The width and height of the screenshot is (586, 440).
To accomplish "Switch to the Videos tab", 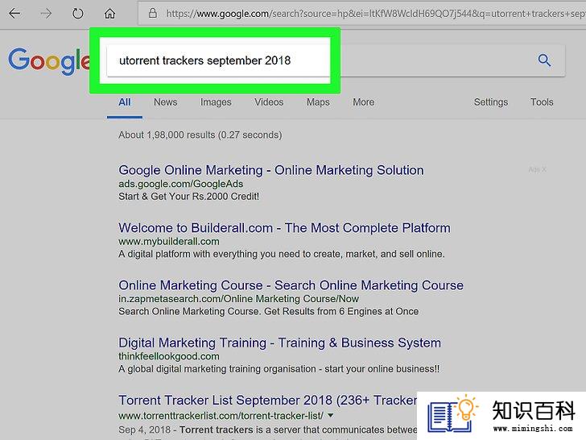I will (269, 102).
